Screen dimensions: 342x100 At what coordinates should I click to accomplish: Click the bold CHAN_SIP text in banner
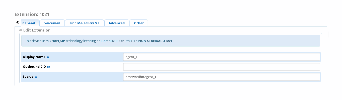[x=57, y=41]
